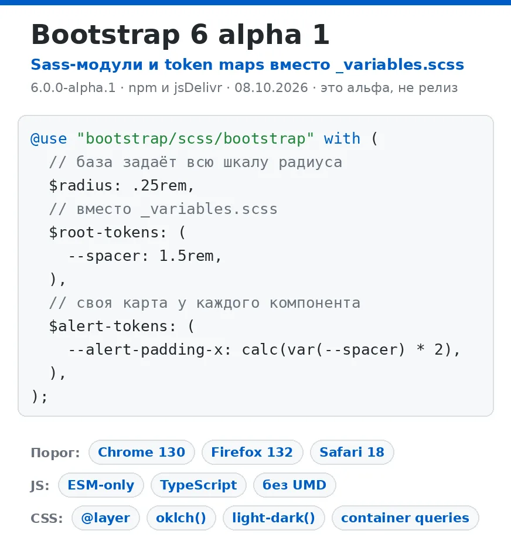Open the oklch() tag

(181, 518)
